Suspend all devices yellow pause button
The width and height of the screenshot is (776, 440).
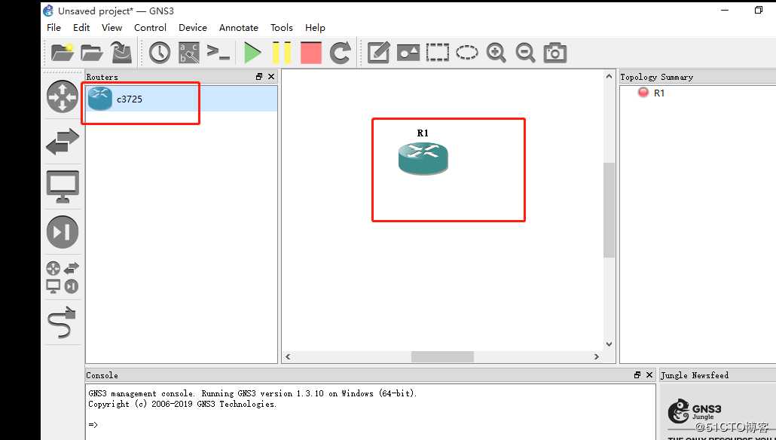coord(282,53)
